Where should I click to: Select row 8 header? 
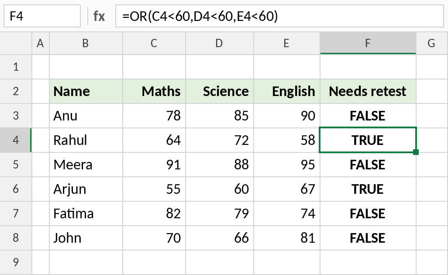[16, 238]
